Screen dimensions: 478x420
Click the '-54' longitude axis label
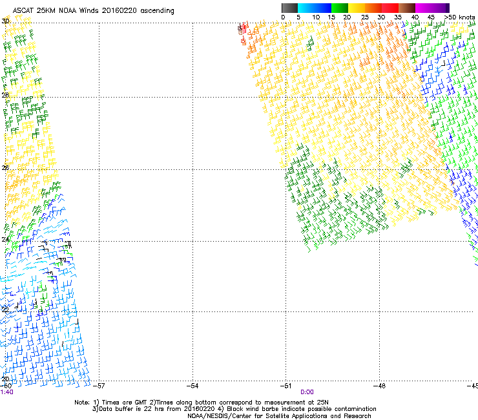192,386
